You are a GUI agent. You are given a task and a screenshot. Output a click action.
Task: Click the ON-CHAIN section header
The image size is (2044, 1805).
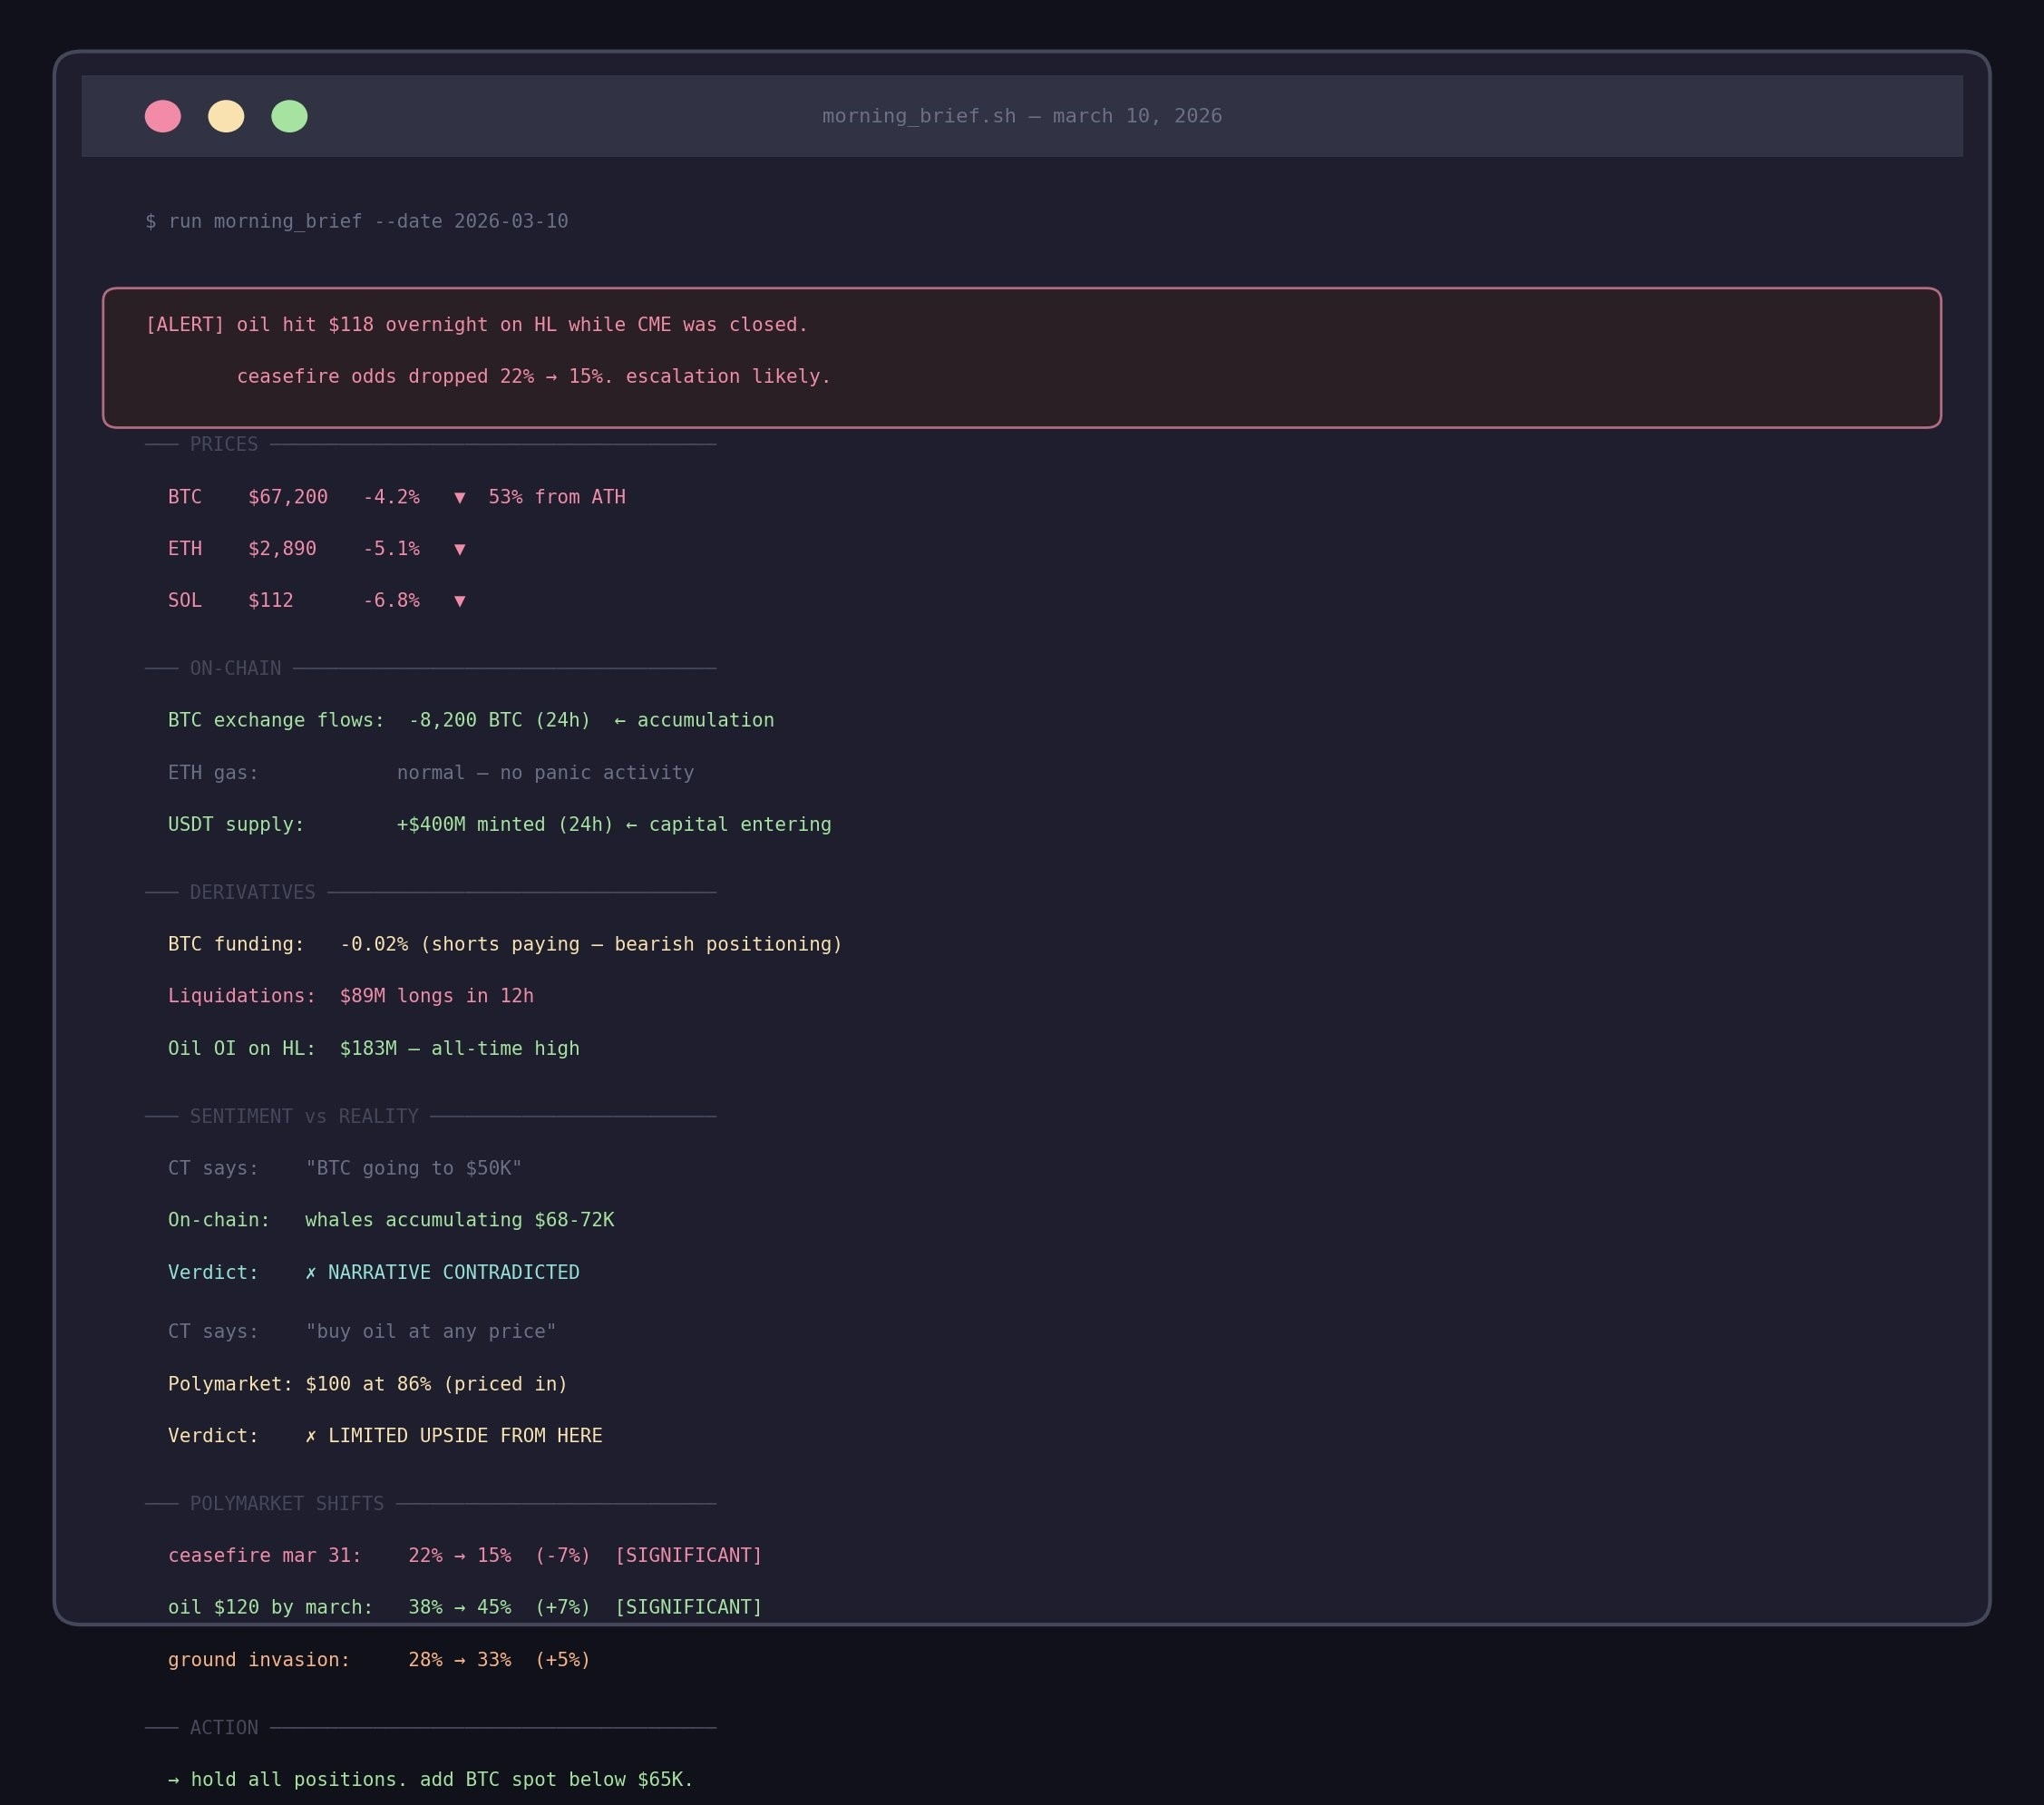pyautogui.click(x=235, y=668)
